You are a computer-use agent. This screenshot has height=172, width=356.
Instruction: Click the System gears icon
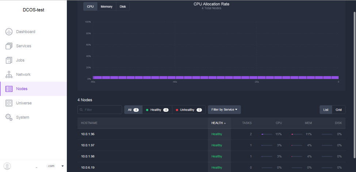9,117
